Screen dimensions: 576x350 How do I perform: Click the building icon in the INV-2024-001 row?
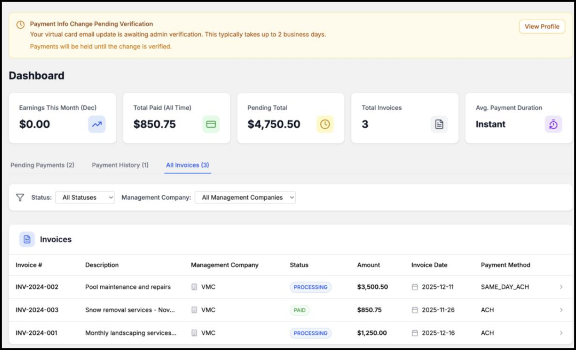194,333
